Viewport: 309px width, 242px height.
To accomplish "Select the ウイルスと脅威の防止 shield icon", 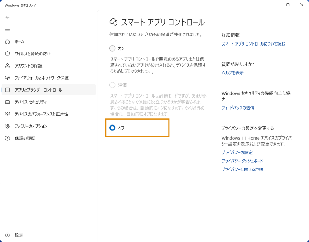I will point(7,54).
